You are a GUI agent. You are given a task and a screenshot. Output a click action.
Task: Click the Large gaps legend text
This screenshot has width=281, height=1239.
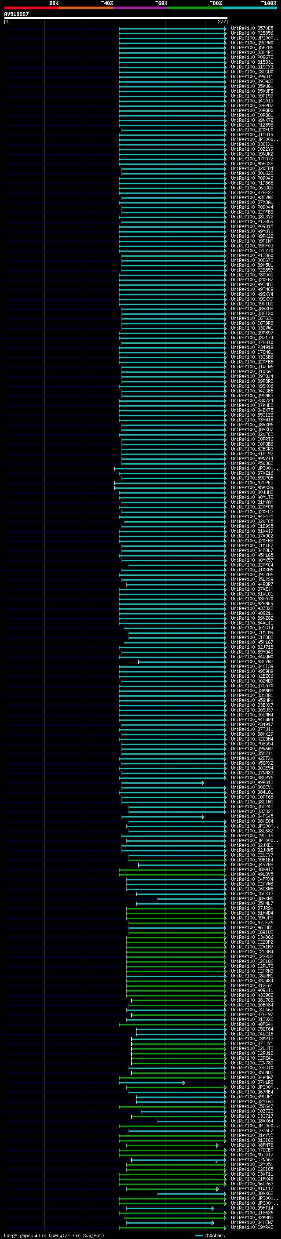pyautogui.click(x=54, y=1235)
